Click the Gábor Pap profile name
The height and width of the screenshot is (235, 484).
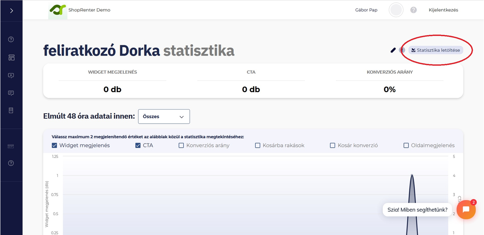(x=366, y=10)
